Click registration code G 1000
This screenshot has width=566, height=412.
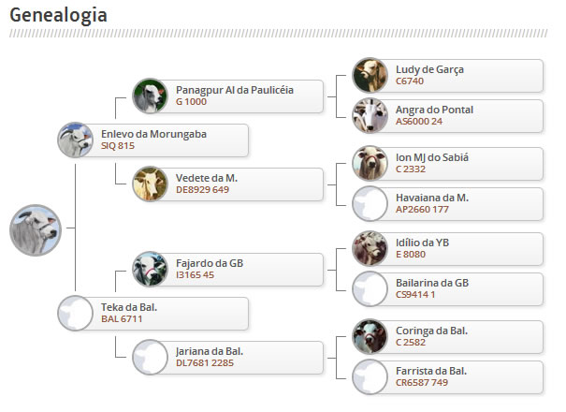click(x=191, y=102)
